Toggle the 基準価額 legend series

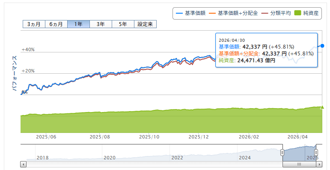(x=190, y=13)
